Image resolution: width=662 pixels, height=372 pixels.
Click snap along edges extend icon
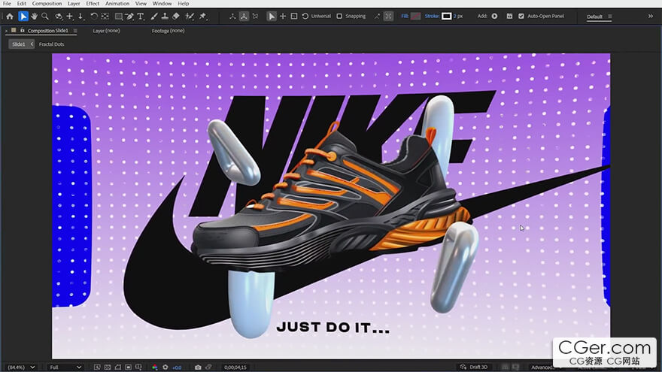pyautogui.click(x=377, y=17)
